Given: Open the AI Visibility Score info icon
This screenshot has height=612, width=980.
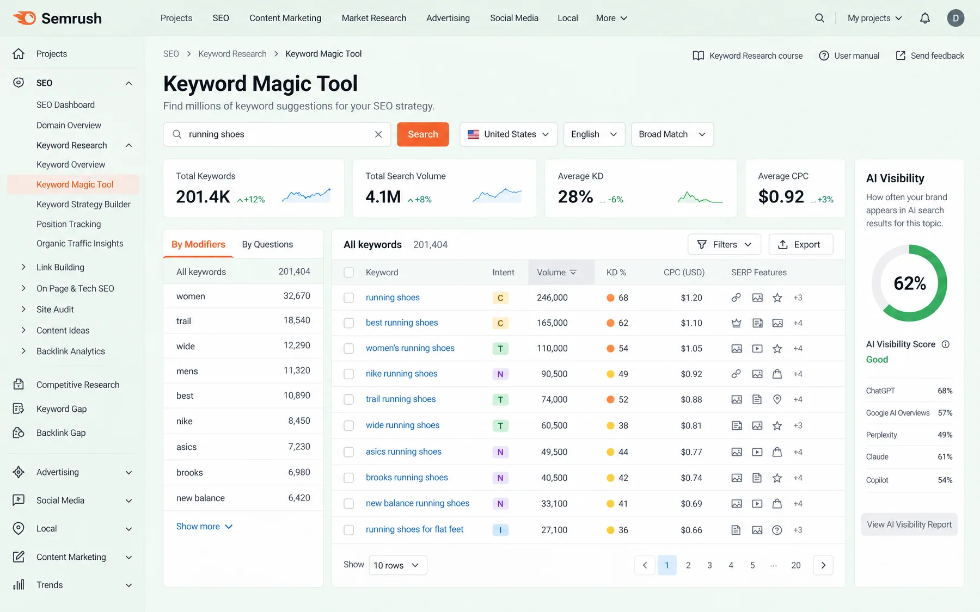Looking at the screenshot, I should coord(946,344).
